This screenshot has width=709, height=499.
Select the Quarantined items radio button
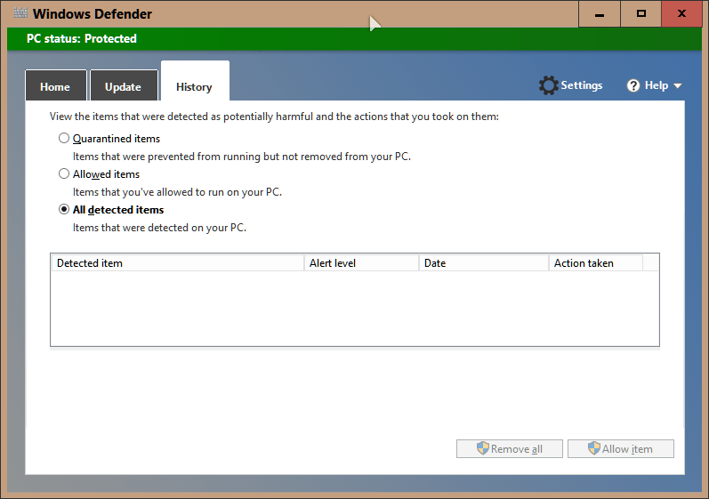tap(64, 138)
